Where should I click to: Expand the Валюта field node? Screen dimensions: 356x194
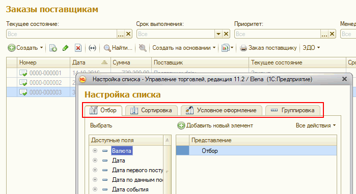pos(95,151)
